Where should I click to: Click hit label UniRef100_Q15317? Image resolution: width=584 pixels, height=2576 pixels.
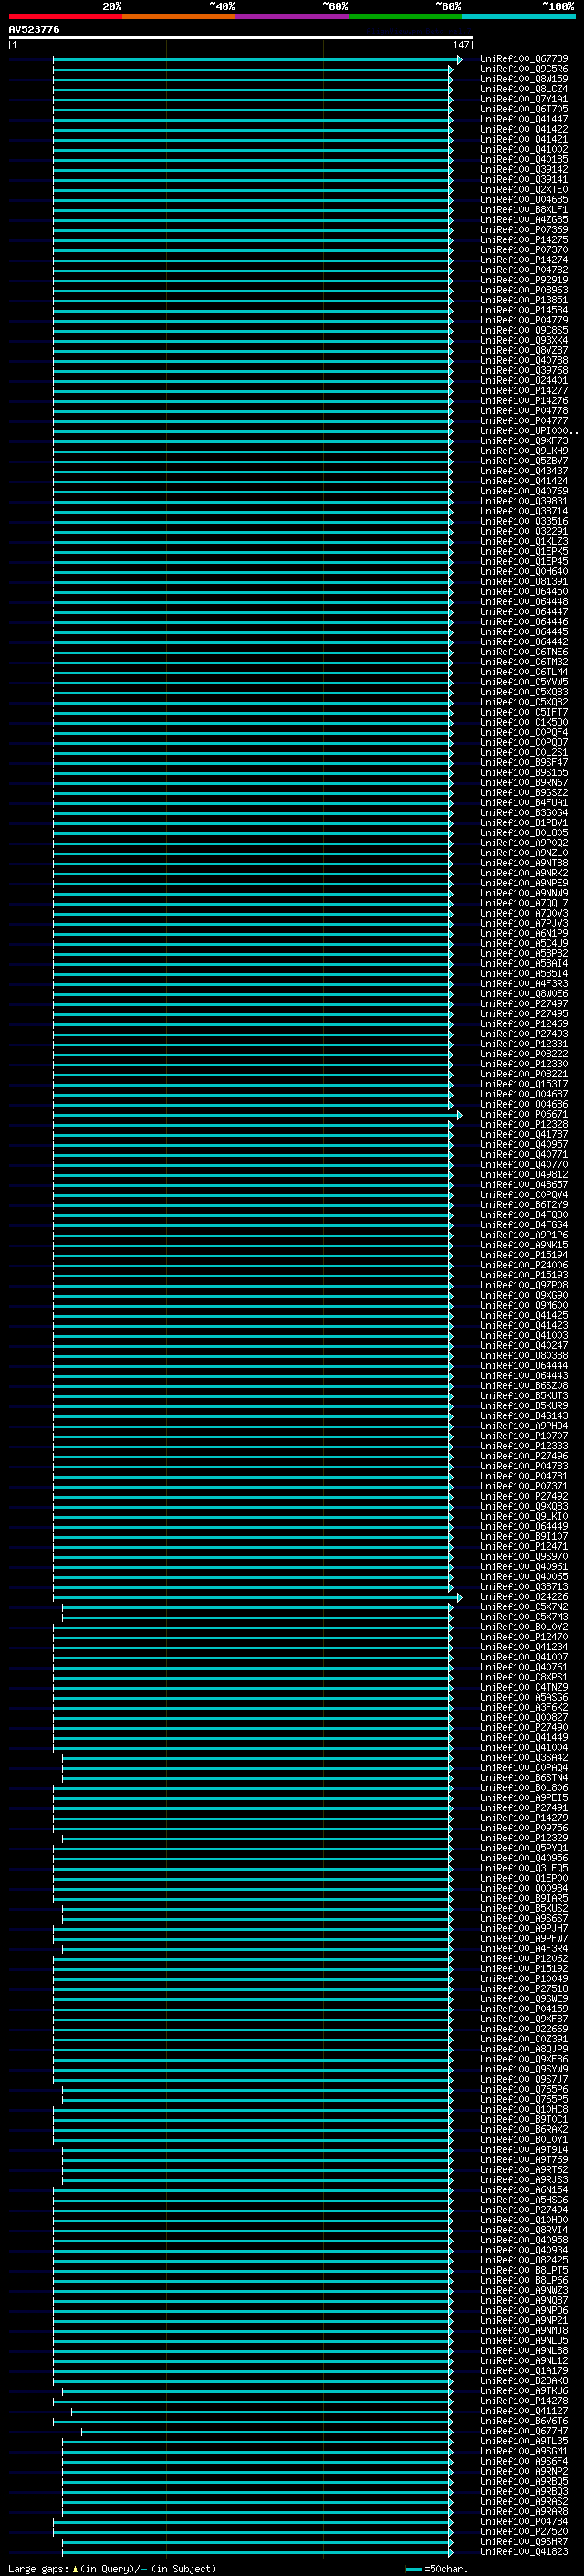click(x=524, y=1084)
